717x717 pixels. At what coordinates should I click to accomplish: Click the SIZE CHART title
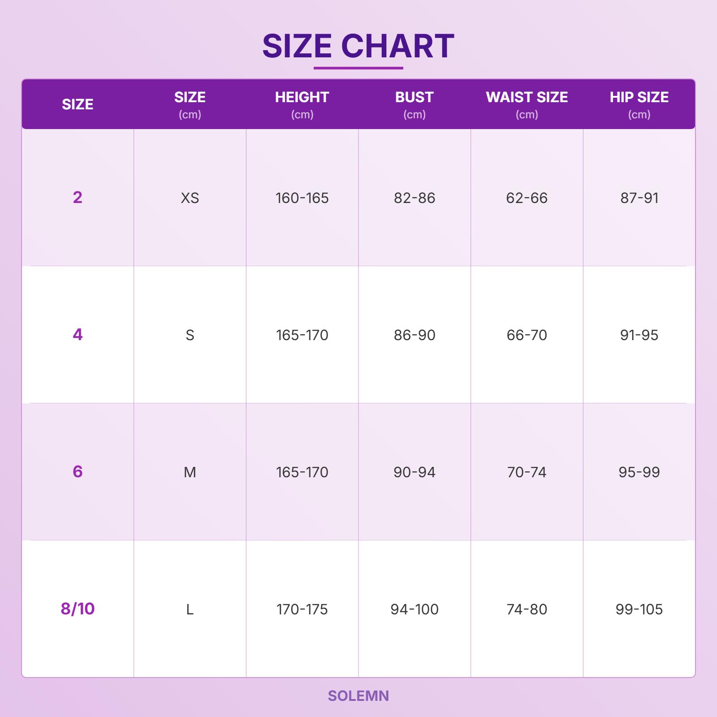(x=358, y=46)
